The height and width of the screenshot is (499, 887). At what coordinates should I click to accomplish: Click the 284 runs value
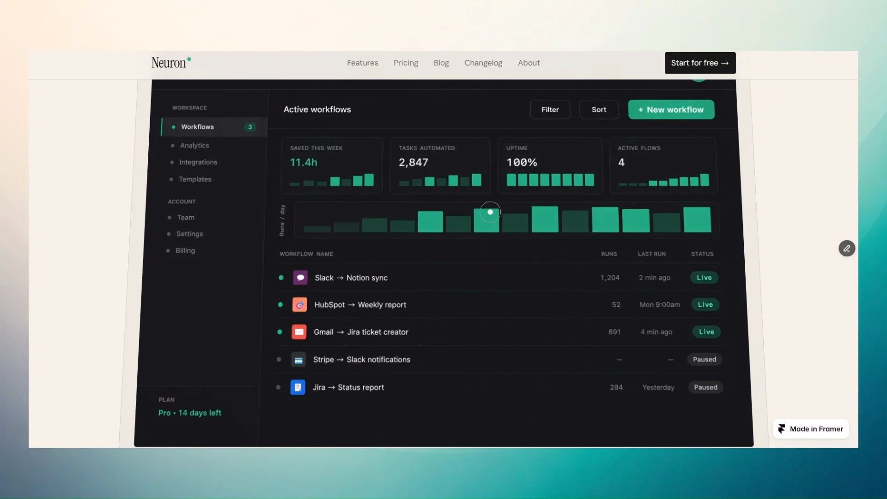(616, 387)
